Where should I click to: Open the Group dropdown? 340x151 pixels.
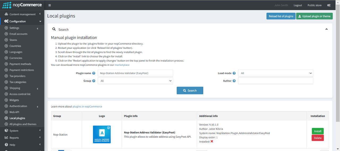(135, 81)
